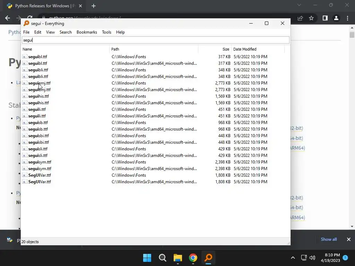Image resolution: width=355 pixels, height=266 pixels.
Task: Close the Chrome downloads bar
Action: [349, 239]
